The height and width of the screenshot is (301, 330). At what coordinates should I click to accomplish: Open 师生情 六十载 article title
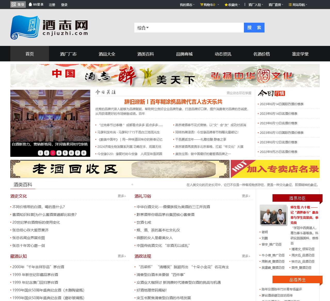coord(304,215)
